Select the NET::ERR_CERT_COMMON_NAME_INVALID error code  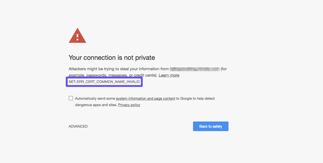(104, 82)
